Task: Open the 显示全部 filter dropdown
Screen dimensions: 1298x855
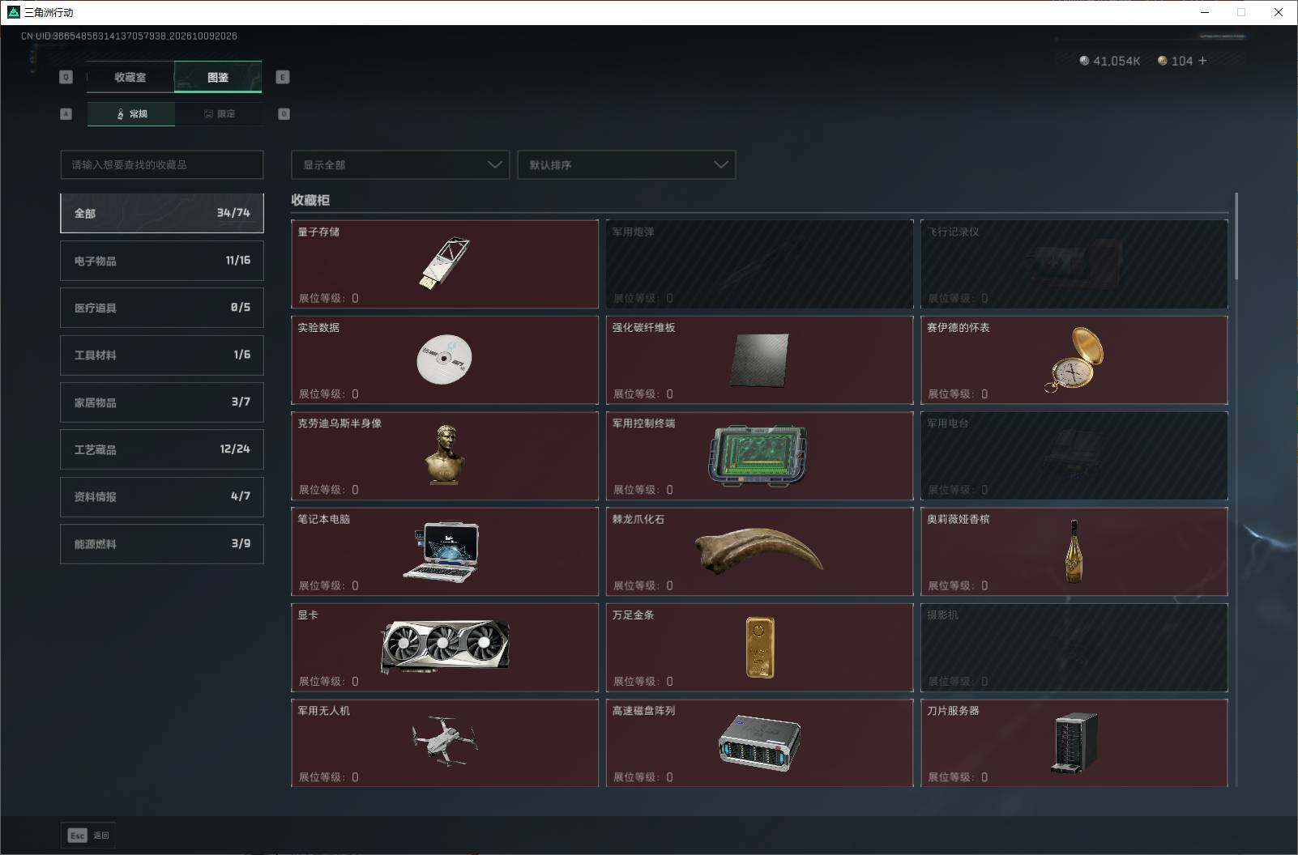Action: point(400,164)
